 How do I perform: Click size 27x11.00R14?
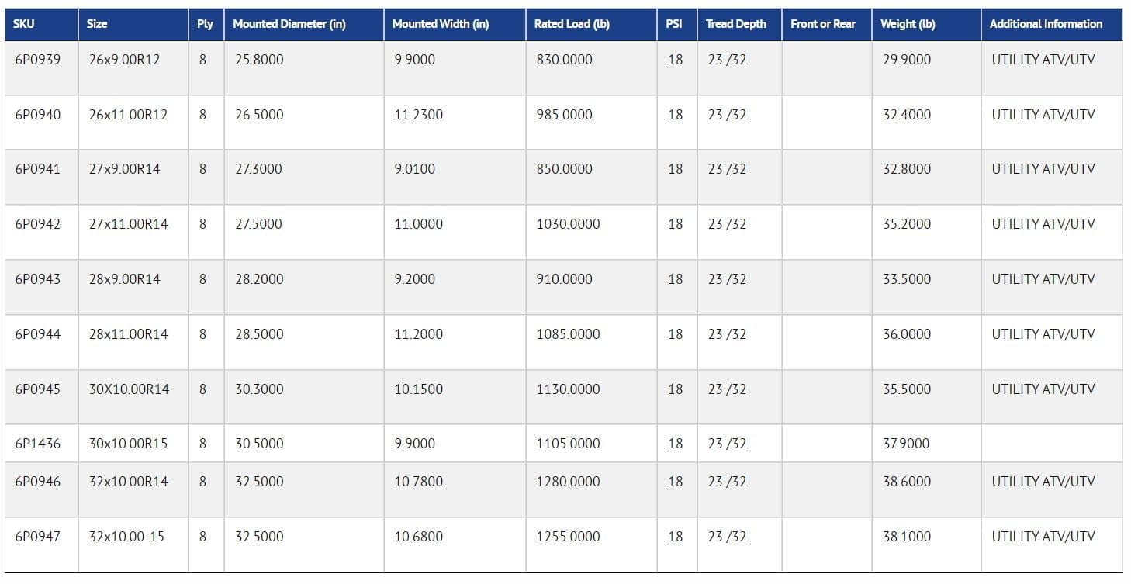(128, 224)
